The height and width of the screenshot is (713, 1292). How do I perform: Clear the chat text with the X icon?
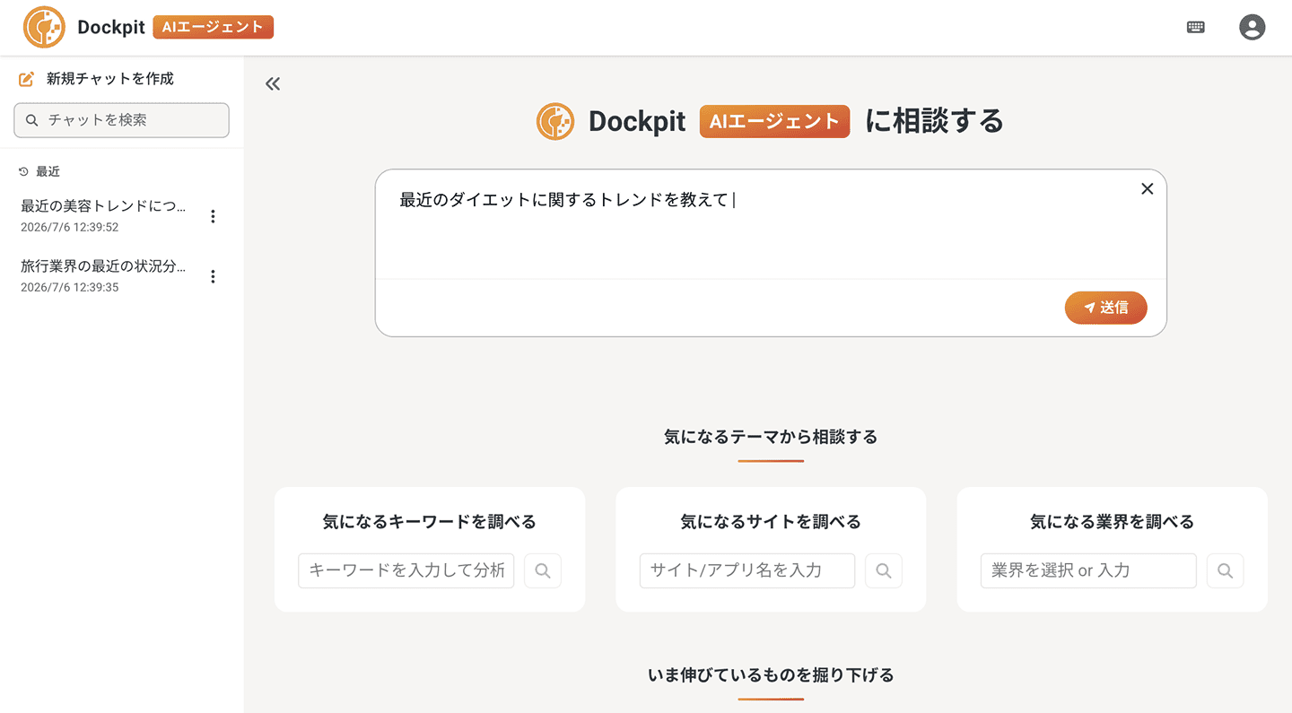coord(1147,188)
